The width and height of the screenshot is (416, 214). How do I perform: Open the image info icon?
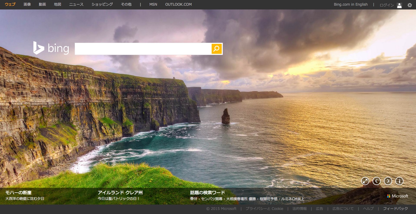point(399,181)
